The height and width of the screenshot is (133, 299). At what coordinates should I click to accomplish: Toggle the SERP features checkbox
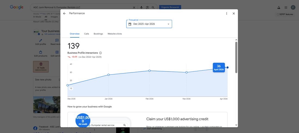click(x=278, y=14)
